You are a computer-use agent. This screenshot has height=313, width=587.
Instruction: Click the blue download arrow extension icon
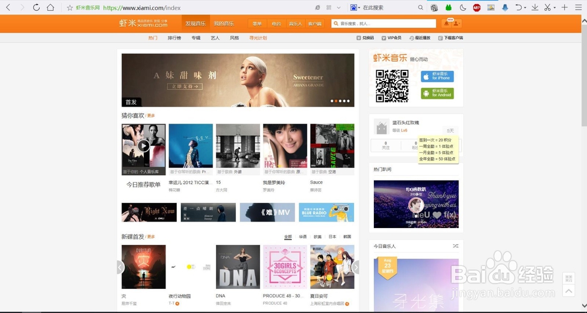coord(505,8)
